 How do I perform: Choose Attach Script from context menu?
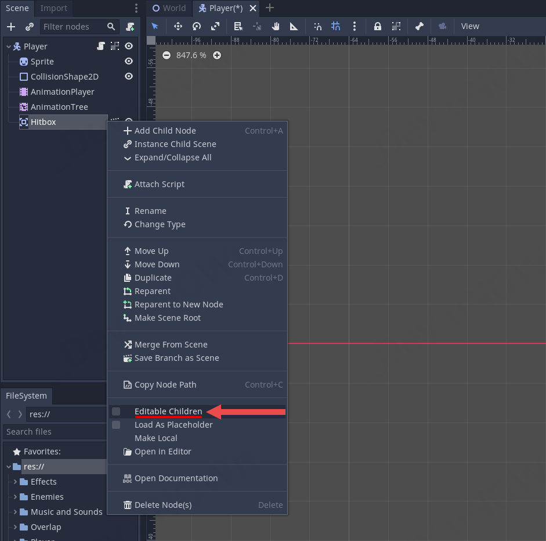[x=197, y=184]
